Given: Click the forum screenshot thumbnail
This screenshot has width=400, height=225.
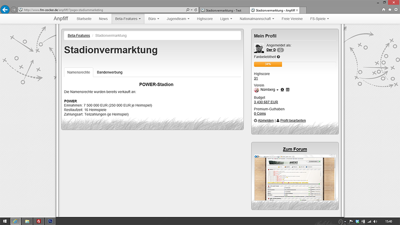Looking at the screenshot, I should pyautogui.click(x=294, y=178).
